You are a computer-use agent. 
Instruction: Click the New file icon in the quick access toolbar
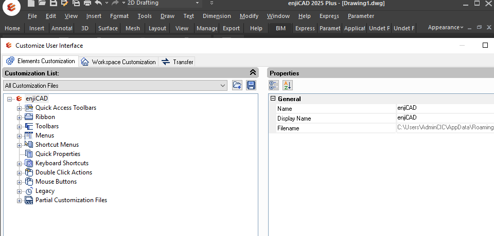pyautogui.click(x=30, y=3)
